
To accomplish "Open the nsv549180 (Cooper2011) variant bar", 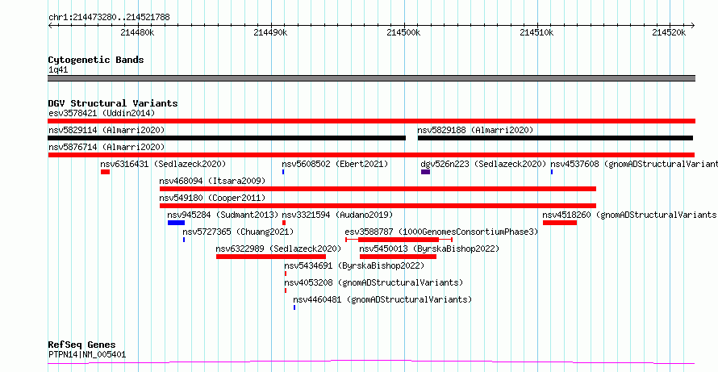I will pyautogui.click(x=378, y=206).
